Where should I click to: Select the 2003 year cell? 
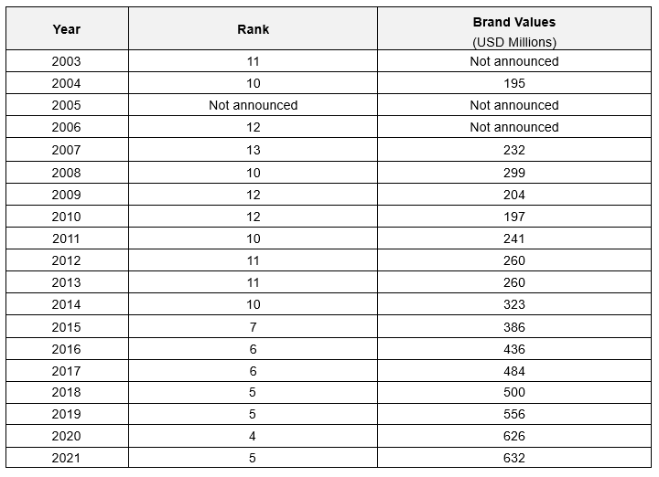pos(67,61)
